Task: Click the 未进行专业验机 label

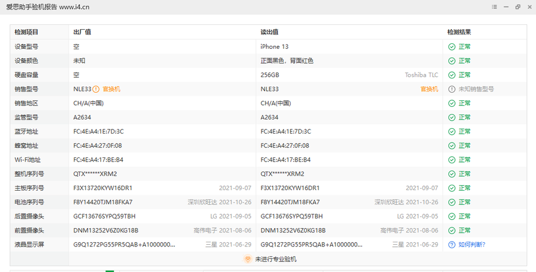Action: point(276,260)
